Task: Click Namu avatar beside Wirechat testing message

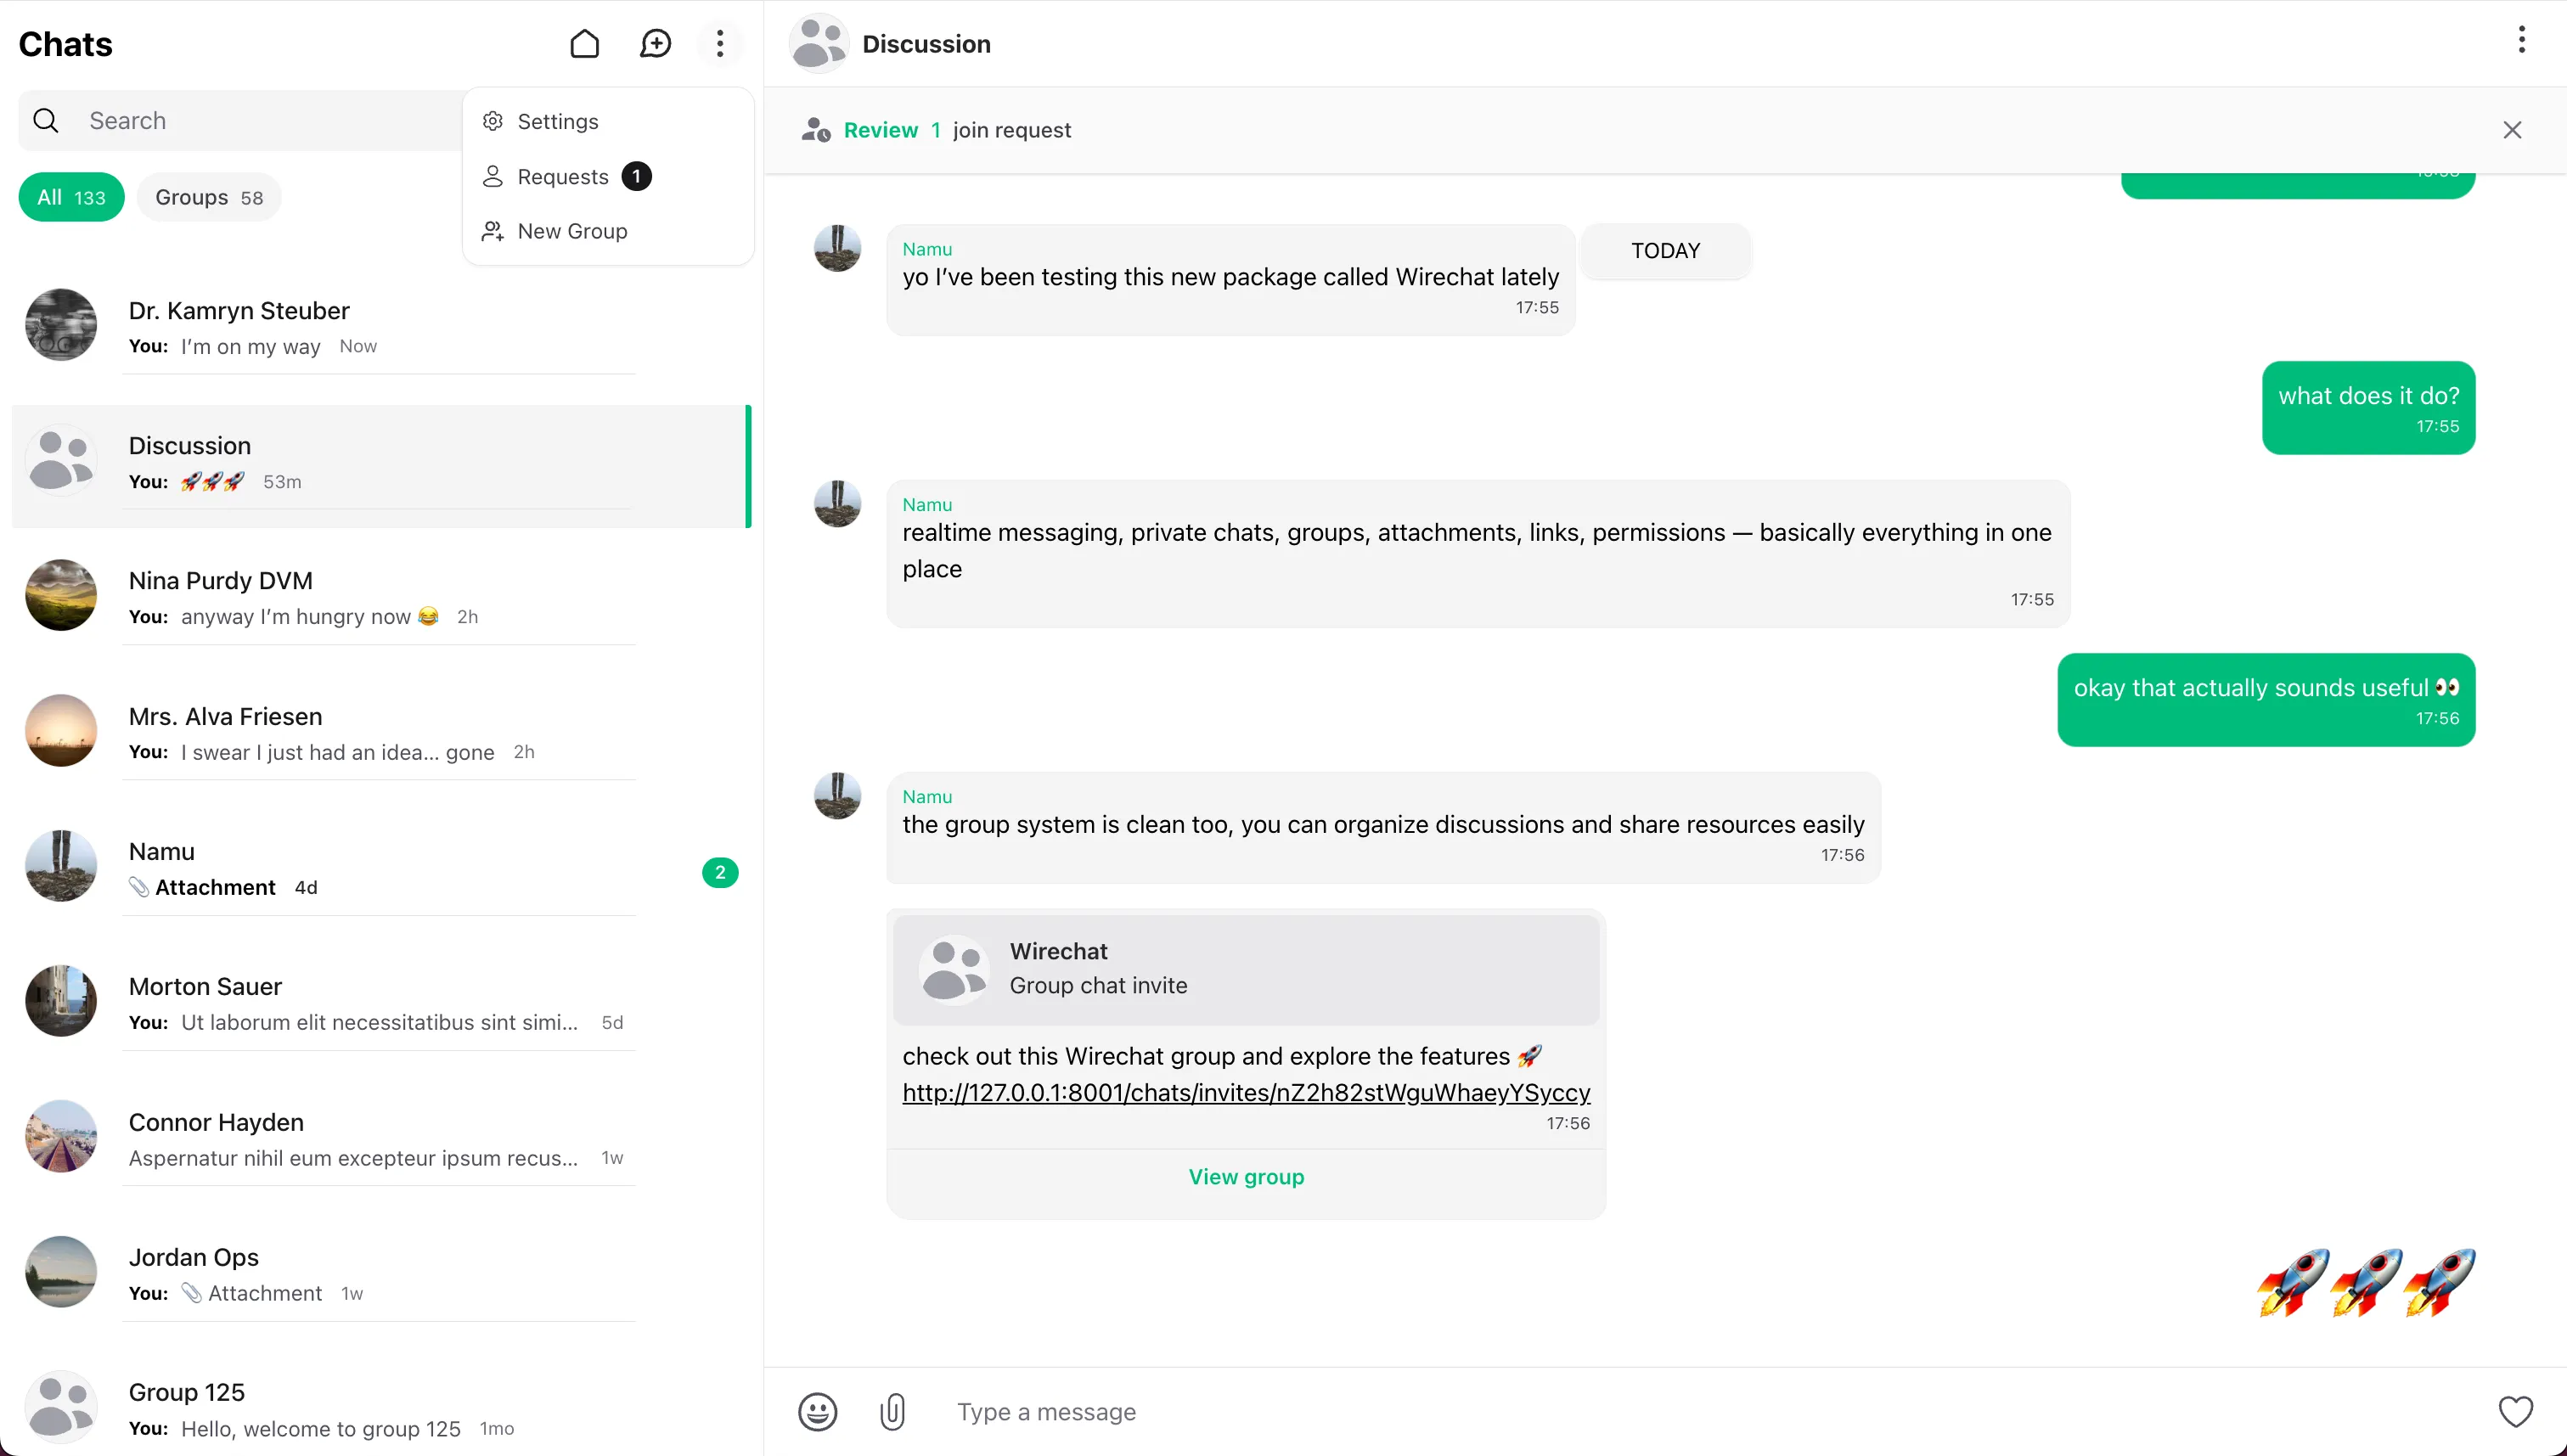Action: 837,248
